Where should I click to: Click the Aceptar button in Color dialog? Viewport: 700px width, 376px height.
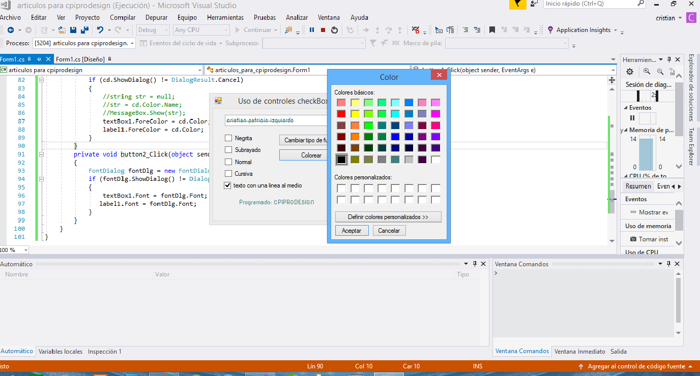(x=352, y=230)
